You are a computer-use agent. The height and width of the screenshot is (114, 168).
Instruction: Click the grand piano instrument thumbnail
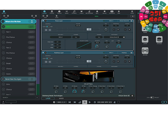tap(88, 76)
